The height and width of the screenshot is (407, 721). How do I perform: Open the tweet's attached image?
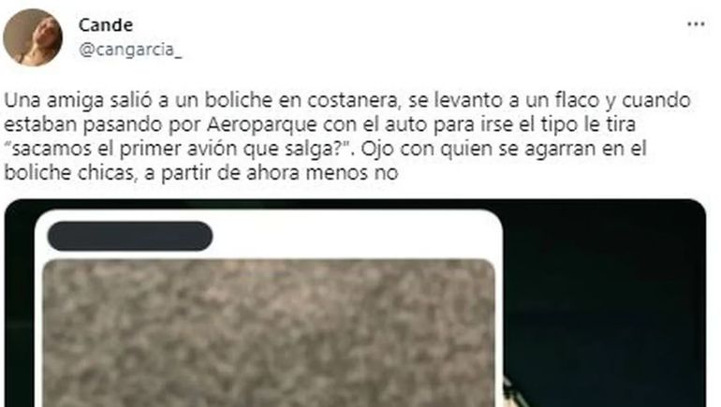(x=355, y=303)
